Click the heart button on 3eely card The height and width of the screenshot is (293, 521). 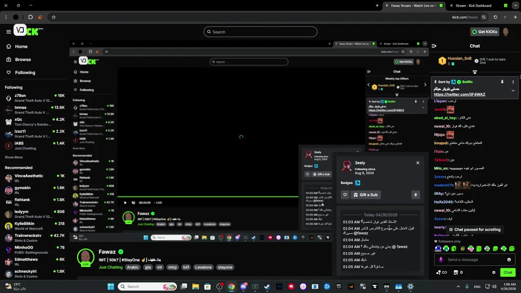tap(345, 195)
